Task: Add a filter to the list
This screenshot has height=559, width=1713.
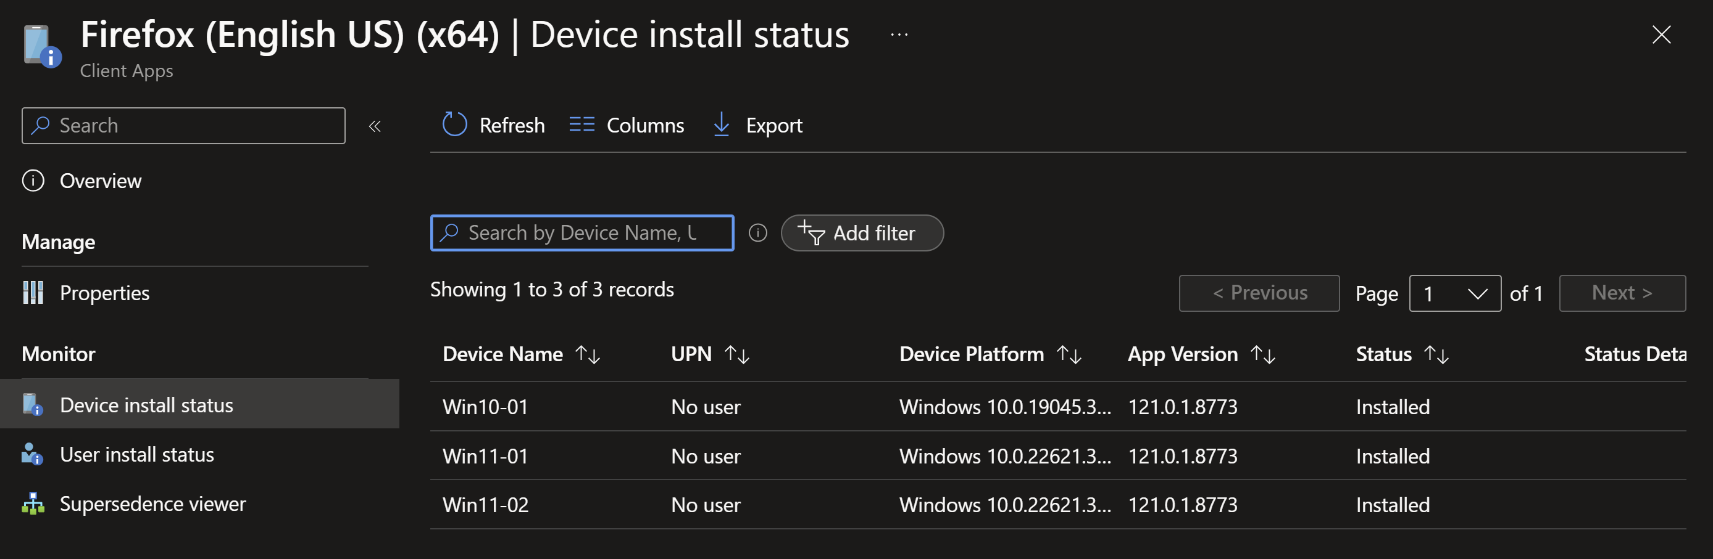Action: click(862, 233)
